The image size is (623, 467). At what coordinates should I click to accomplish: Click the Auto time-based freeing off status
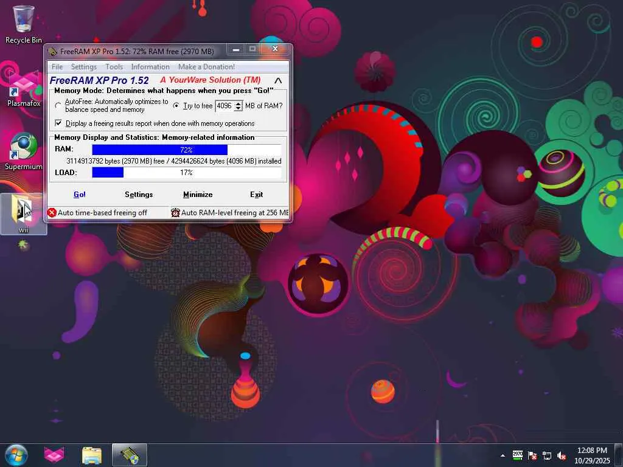[x=102, y=213]
